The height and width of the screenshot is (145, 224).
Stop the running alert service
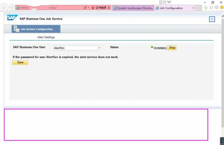(172, 48)
